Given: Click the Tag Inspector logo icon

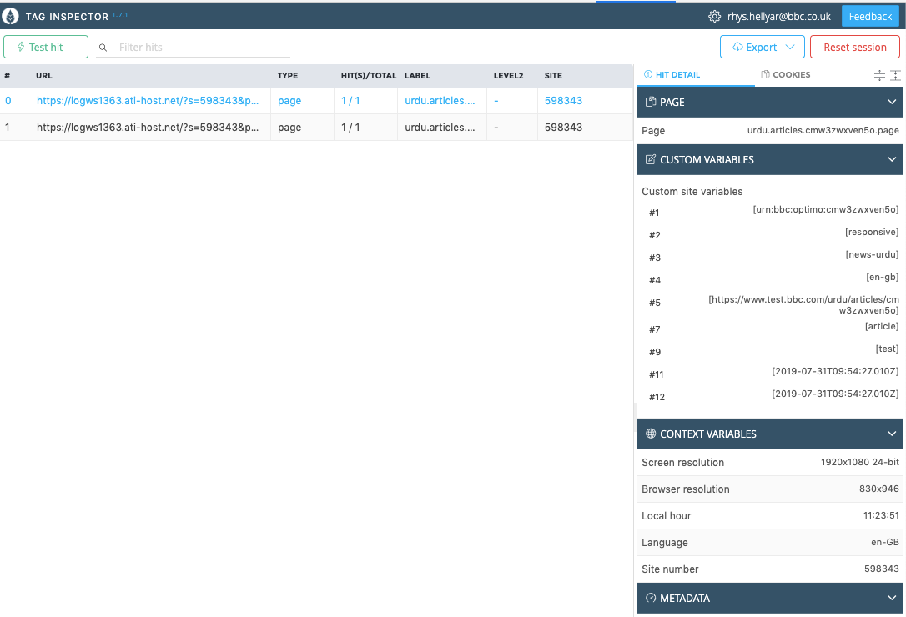Looking at the screenshot, I should pyautogui.click(x=12, y=16).
